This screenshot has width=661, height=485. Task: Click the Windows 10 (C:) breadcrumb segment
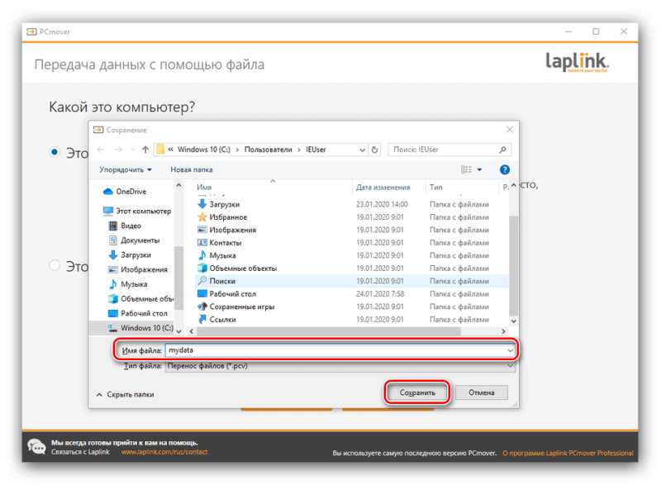(x=204, y=150)
